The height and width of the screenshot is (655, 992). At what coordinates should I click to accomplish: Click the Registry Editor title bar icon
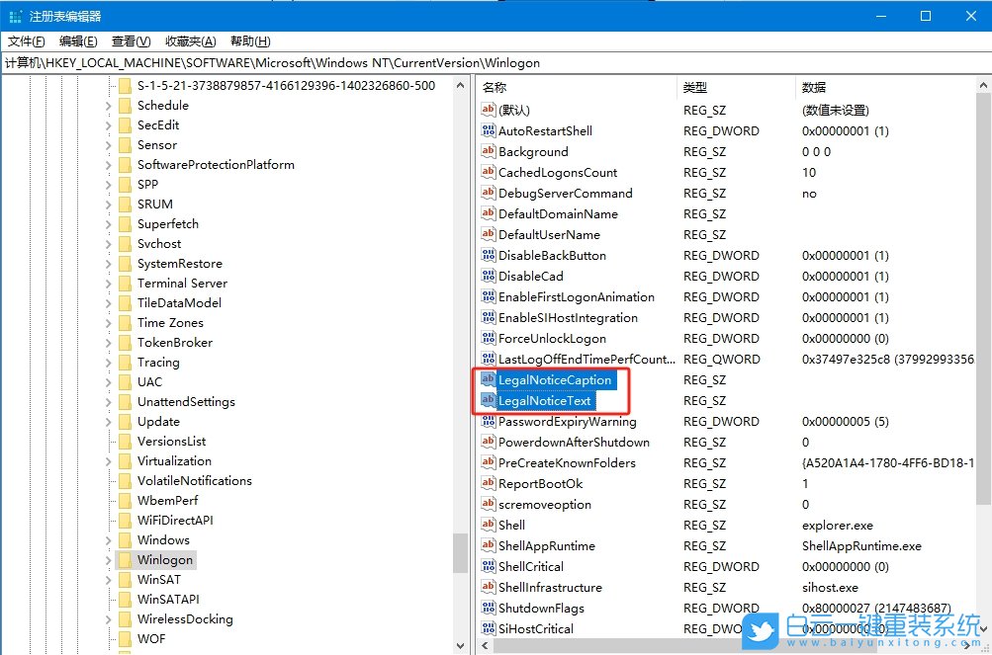[14, 15]
